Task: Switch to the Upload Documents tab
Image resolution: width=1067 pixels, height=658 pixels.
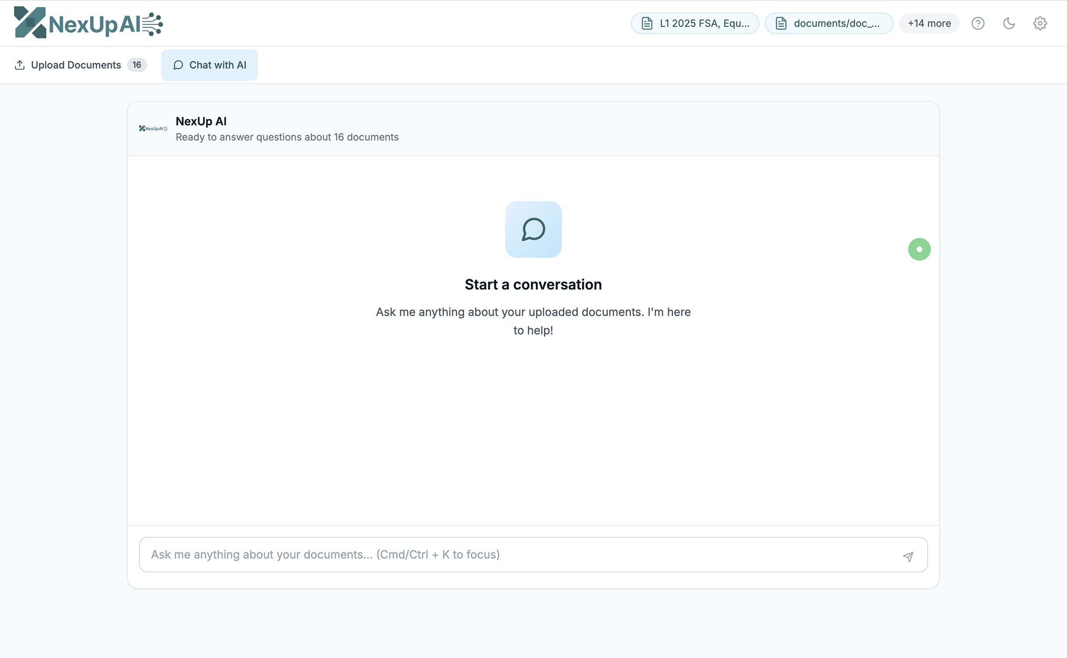Action: tap(76, 65)
